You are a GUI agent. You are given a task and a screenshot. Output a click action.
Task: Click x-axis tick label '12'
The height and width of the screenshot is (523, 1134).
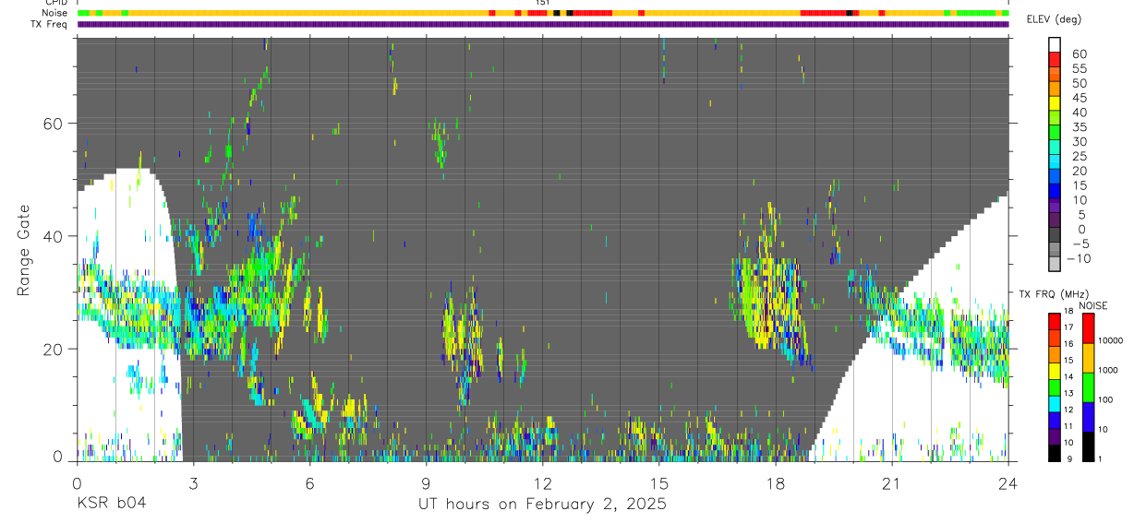(x=542, y=483)
